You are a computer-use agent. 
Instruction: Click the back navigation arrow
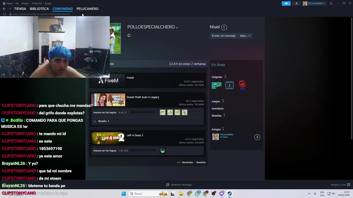point(4,9)
